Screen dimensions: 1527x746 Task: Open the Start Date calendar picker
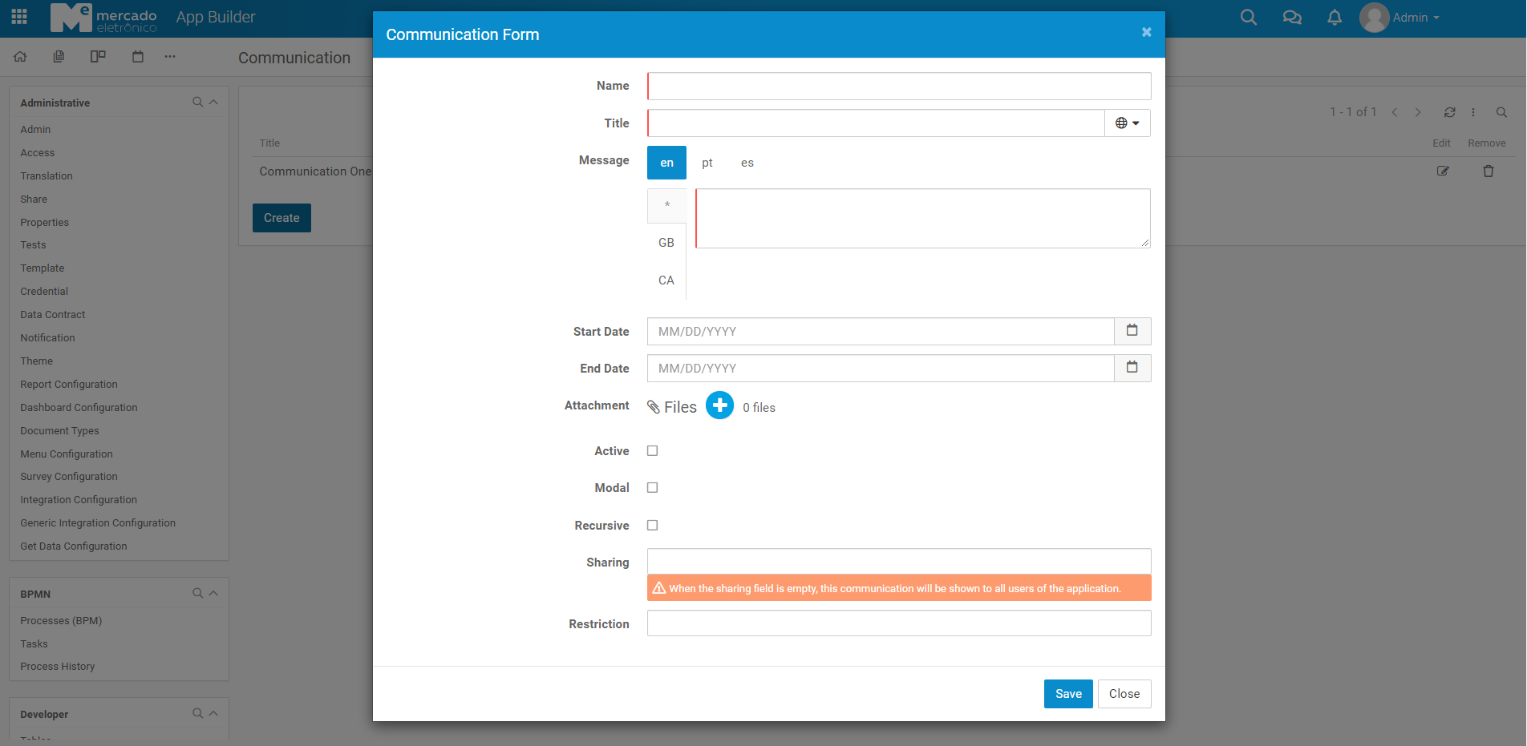click(1132, 331)
